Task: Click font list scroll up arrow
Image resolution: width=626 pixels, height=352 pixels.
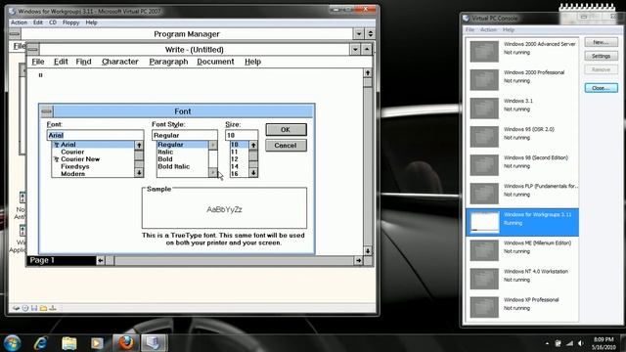Action: click(x=139, y=146)
